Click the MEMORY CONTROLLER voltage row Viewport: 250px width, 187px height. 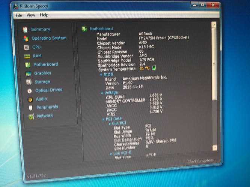point(134,100)
